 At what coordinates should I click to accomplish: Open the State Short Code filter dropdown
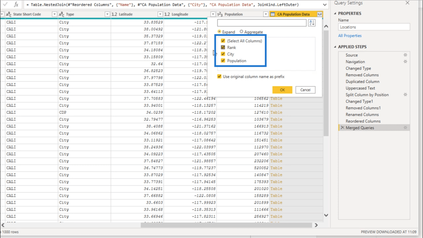click(54, 14)
